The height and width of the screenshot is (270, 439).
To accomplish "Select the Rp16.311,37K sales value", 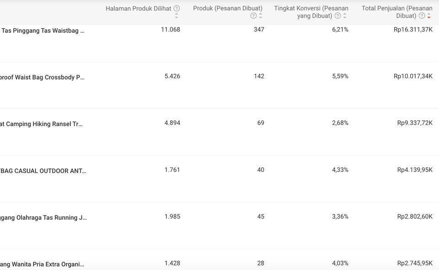I will point(413,29).
